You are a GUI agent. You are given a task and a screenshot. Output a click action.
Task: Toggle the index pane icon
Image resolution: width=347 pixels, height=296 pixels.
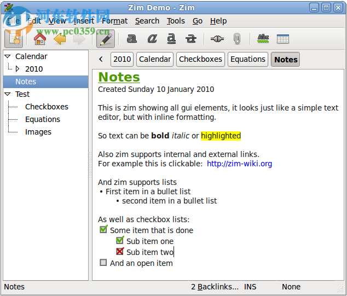pyautogui.click(x=14, y=39)
